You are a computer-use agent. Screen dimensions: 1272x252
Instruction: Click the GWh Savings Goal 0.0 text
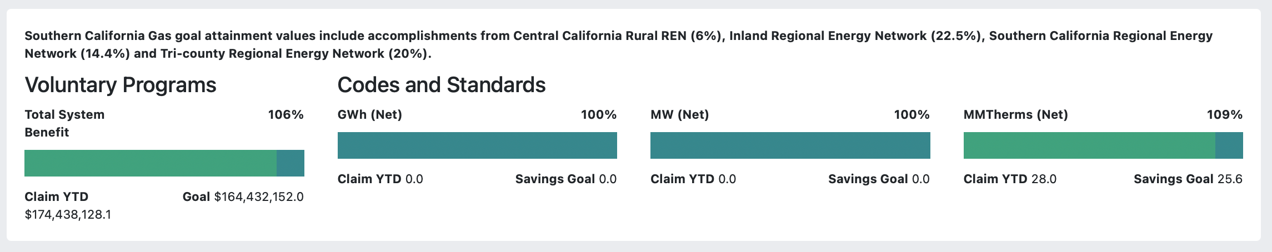pyautogui.click(x=566, y=179)
